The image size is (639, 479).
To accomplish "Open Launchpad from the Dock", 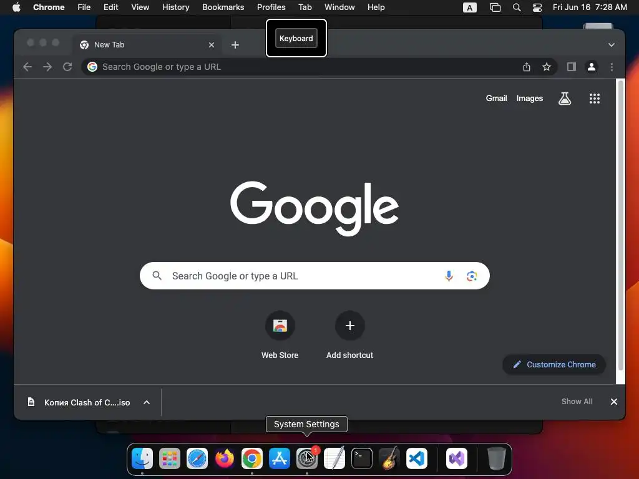I will coord(170,458).
